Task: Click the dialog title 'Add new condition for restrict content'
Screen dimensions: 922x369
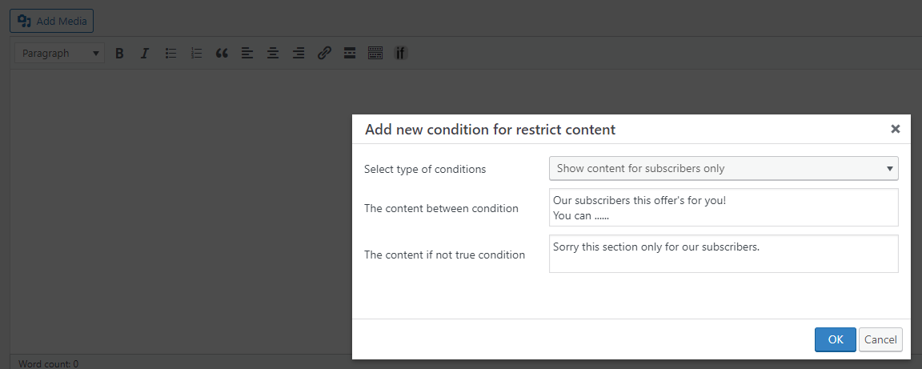Action: 490,130
